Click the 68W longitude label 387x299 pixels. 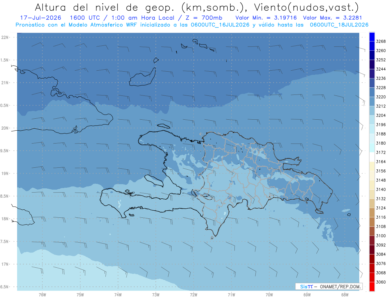[x=345, y=294]
